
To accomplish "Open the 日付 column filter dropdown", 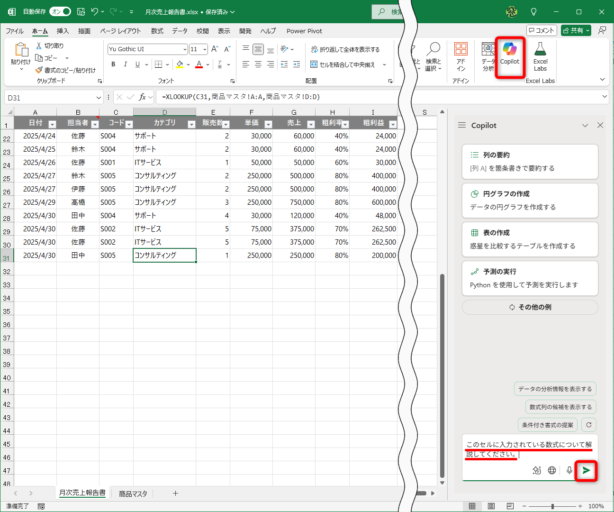I will [52, 124].
